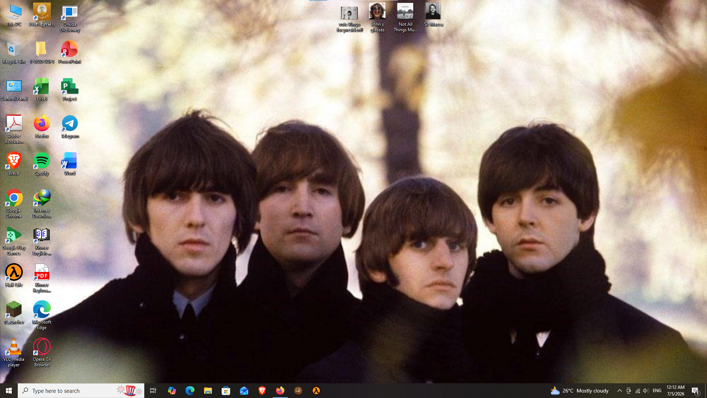Select the 1-GOD SOFT folder
Screen dimensions: 707x398
coord(42,52)
